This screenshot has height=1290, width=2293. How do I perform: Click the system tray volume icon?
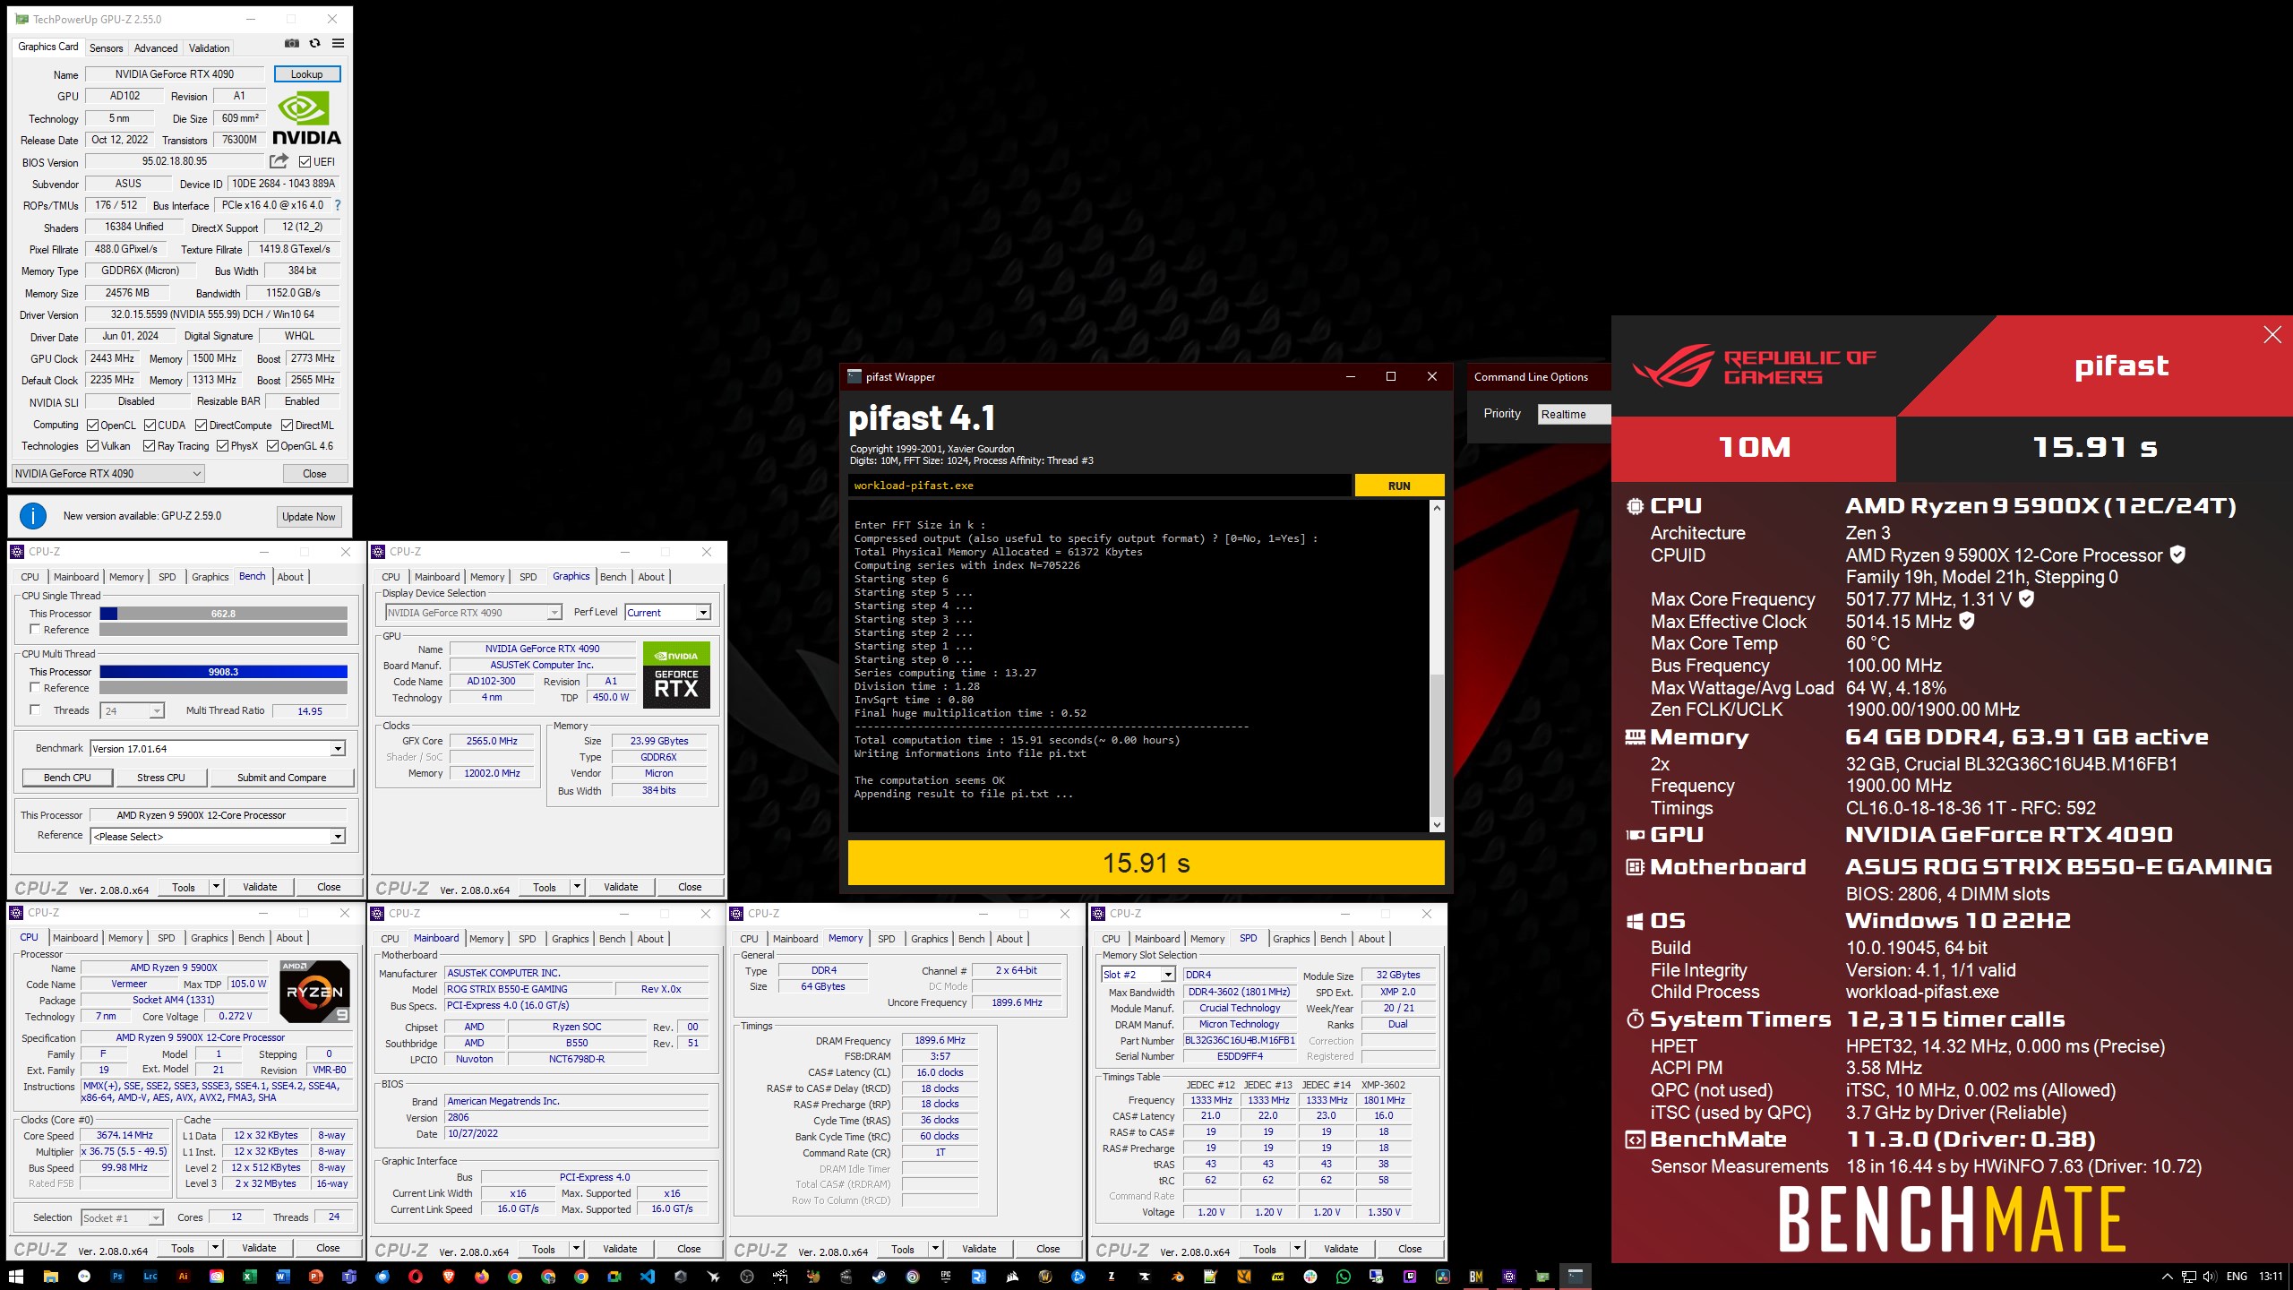pos(2210,1277)
